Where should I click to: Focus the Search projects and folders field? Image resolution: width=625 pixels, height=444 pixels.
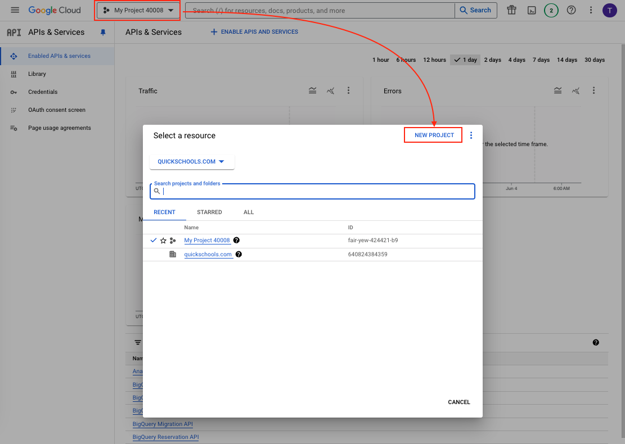click(312, 191)
